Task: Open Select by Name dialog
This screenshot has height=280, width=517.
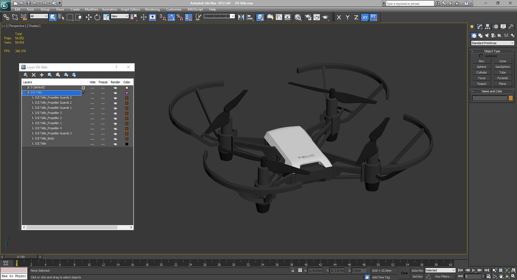Action: click(61, 17)
